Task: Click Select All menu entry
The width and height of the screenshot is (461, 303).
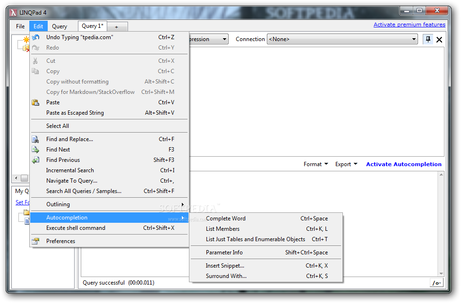Action: tap(110, 126)
